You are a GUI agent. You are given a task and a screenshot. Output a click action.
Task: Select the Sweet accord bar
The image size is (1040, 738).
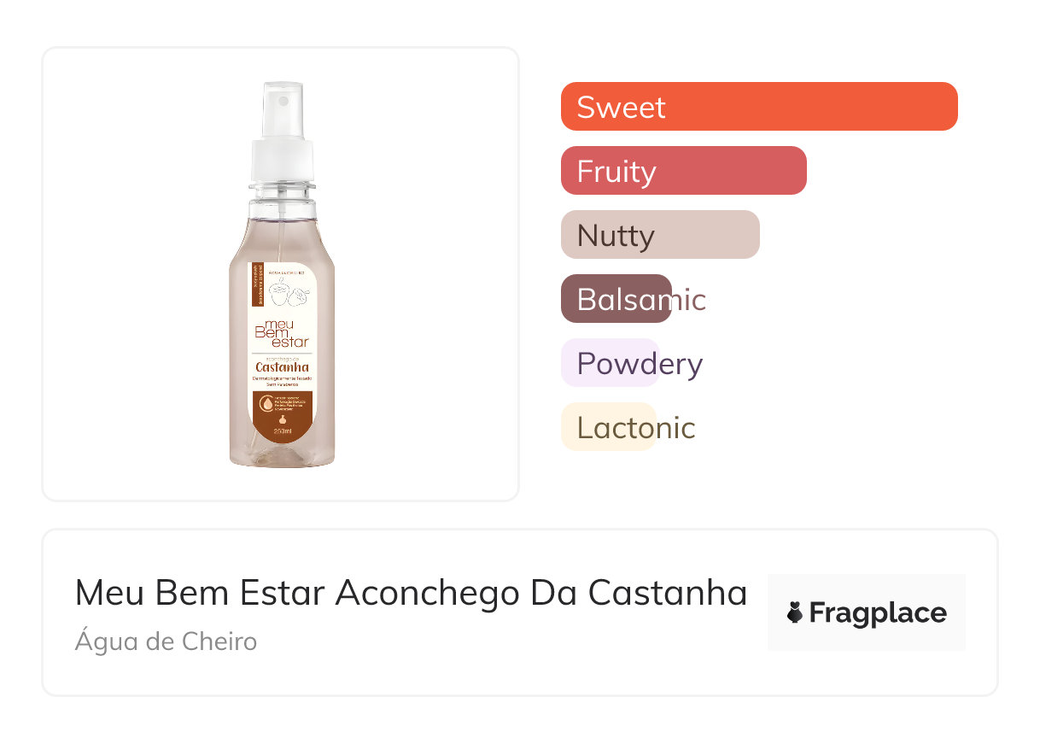pos(758,107)
